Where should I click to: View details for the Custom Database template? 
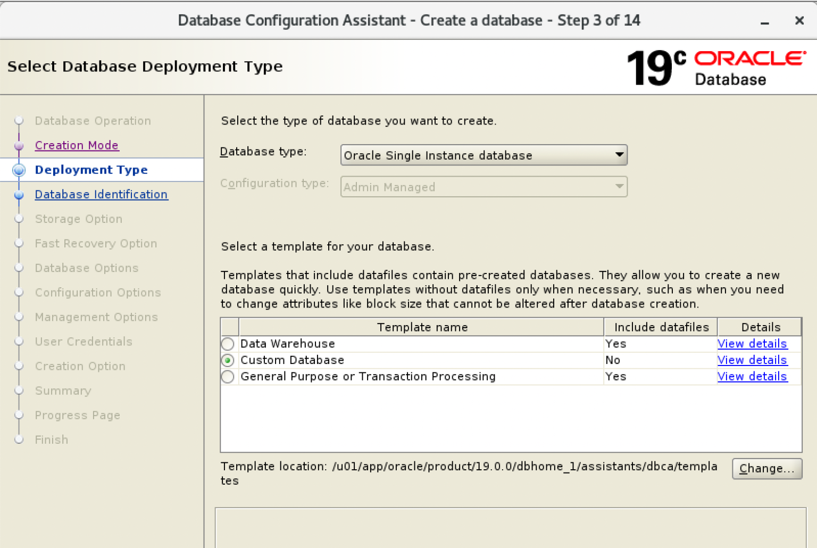(752, 360)
